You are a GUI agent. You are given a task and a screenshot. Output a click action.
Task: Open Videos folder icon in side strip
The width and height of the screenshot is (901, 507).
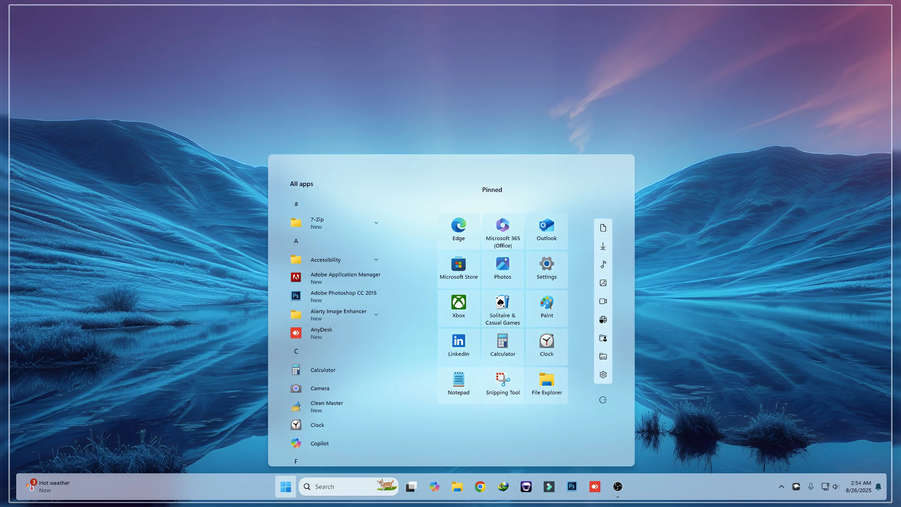(x=603, y=301)
